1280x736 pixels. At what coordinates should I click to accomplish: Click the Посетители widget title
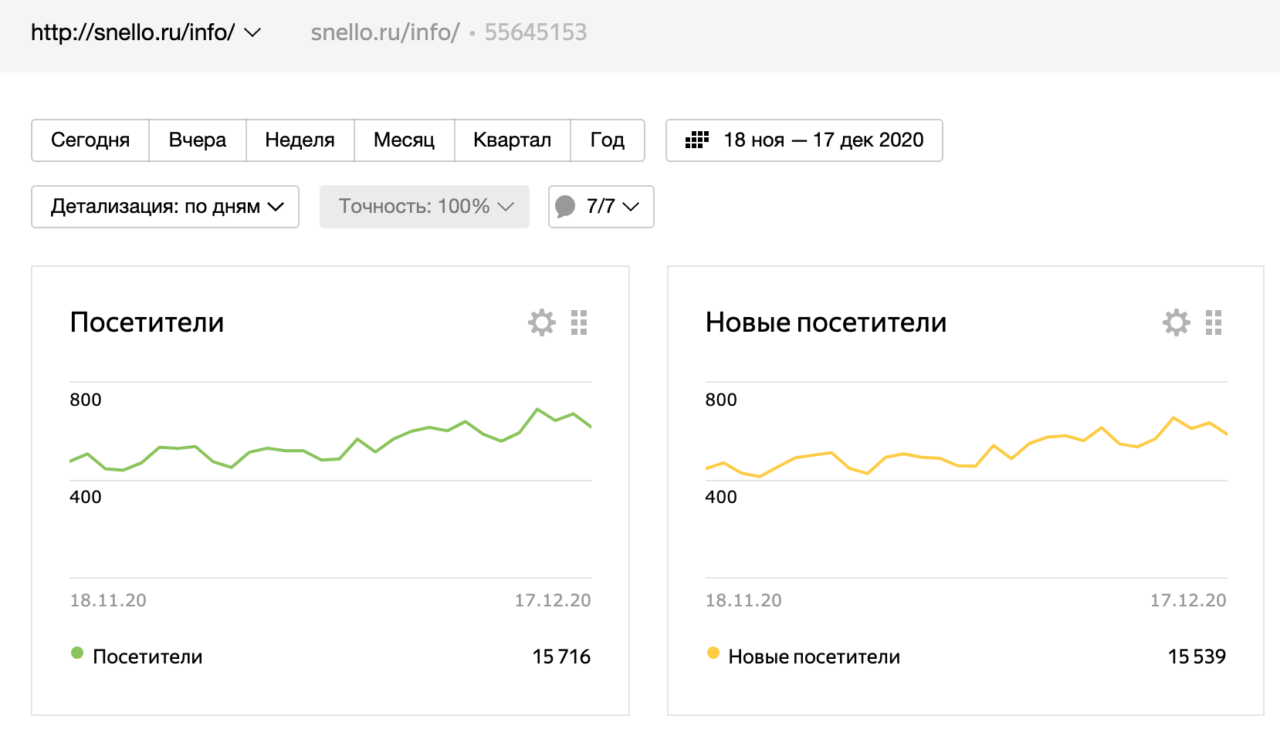click(x=147, y=322)
